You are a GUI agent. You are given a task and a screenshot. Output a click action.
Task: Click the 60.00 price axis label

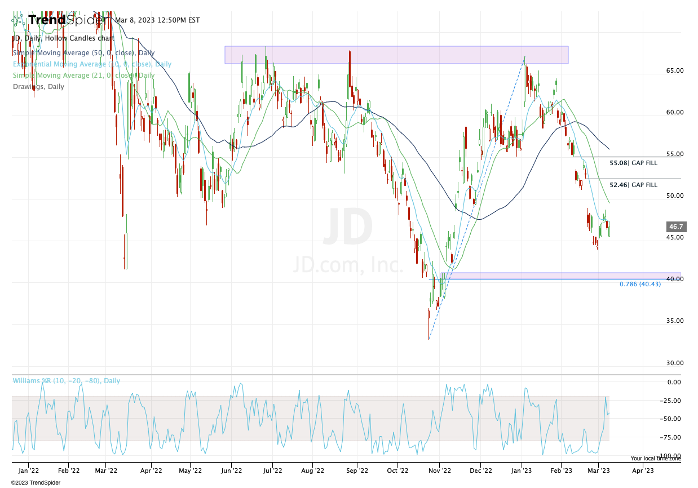[675, 112]
